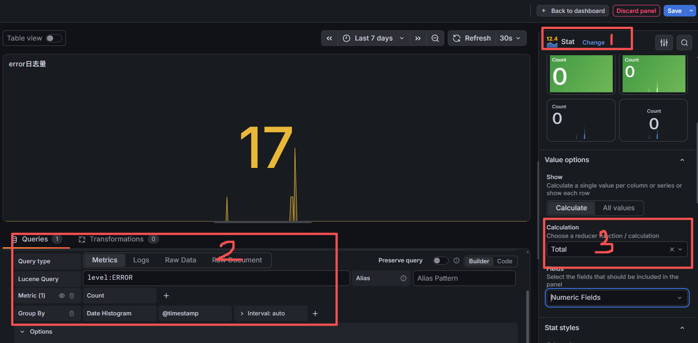This screenshot has width=698, height=343.
Task: Delete the Metric (1) row via trash icon
Action: tap(72, 296)
